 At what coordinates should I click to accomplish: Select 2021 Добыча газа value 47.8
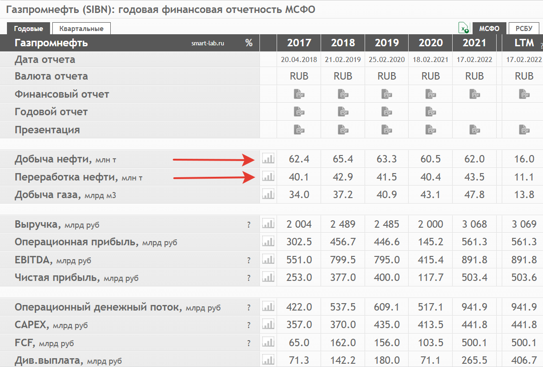point(474,194)
